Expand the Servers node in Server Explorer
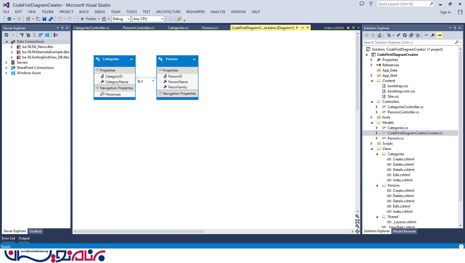 [x=6, y=62]
